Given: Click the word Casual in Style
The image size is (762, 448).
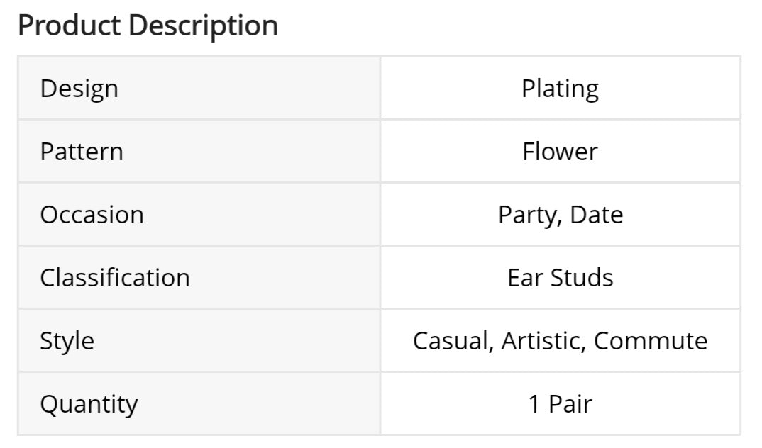Looking at the screenshot, I should coord(453,340).
